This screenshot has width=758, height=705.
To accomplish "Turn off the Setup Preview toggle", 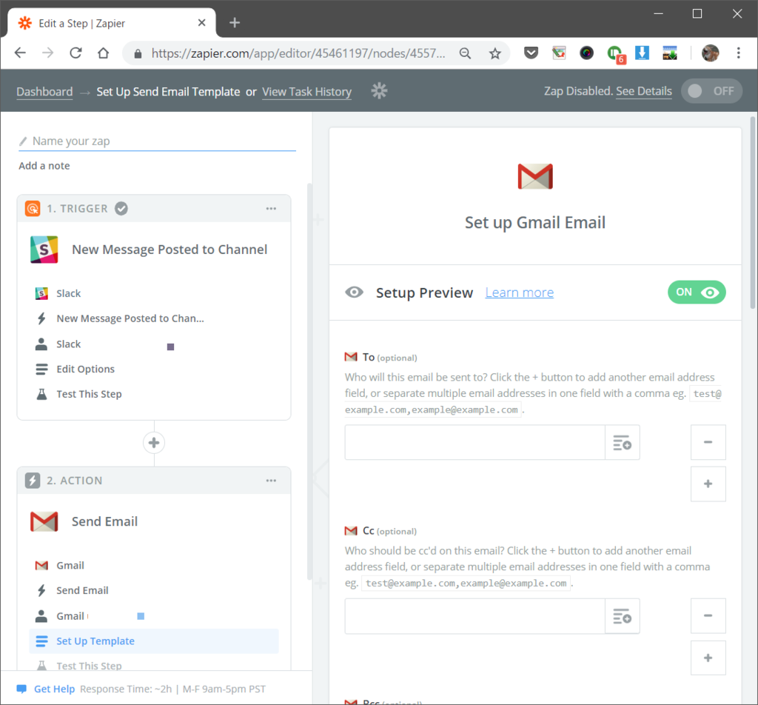I will point(696,292).
